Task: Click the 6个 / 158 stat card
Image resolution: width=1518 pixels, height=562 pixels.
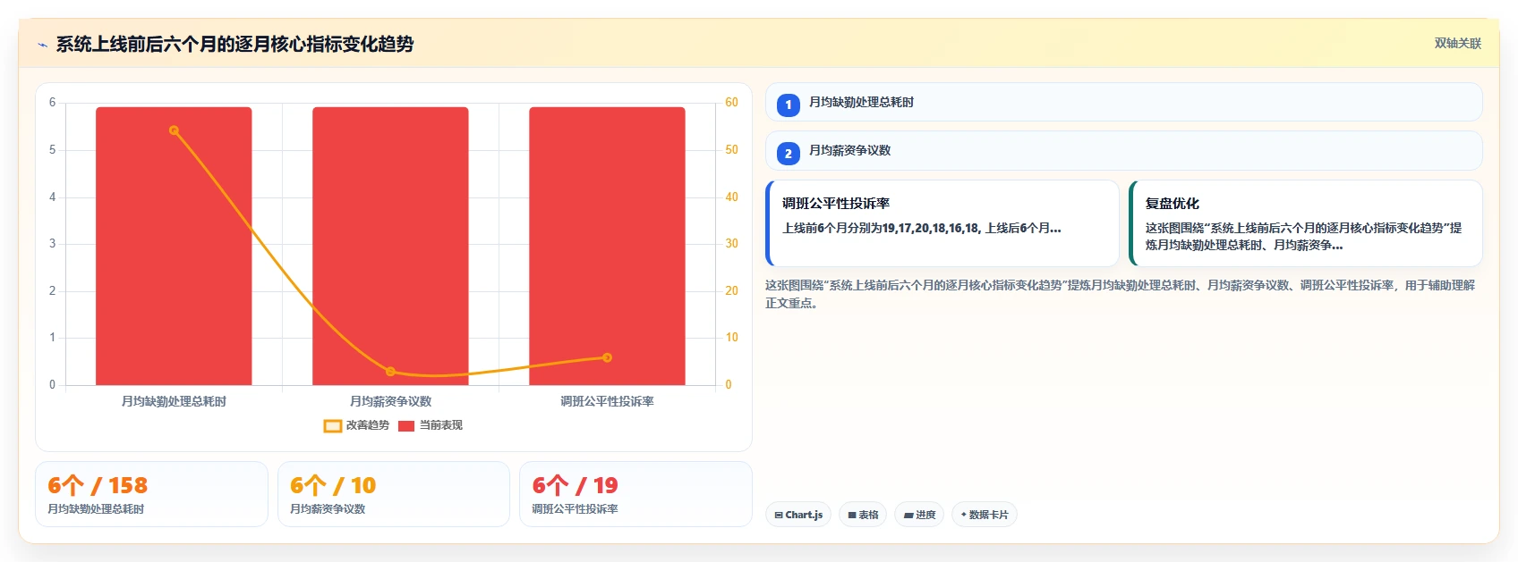Action: tap(151, 494)
